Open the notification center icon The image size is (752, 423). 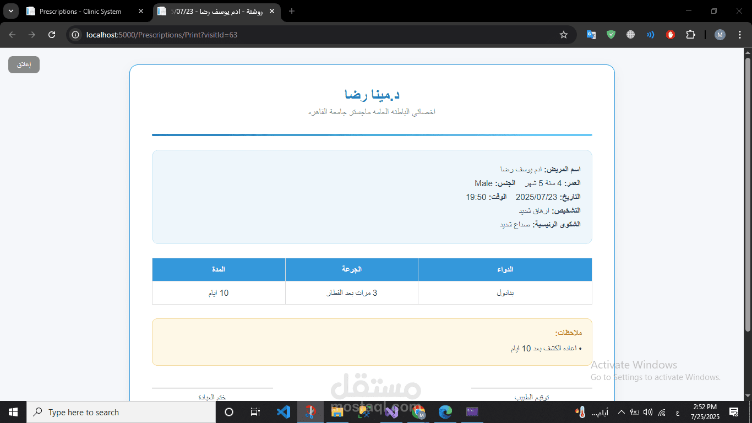pyautogui.click(x=734, y=412)
